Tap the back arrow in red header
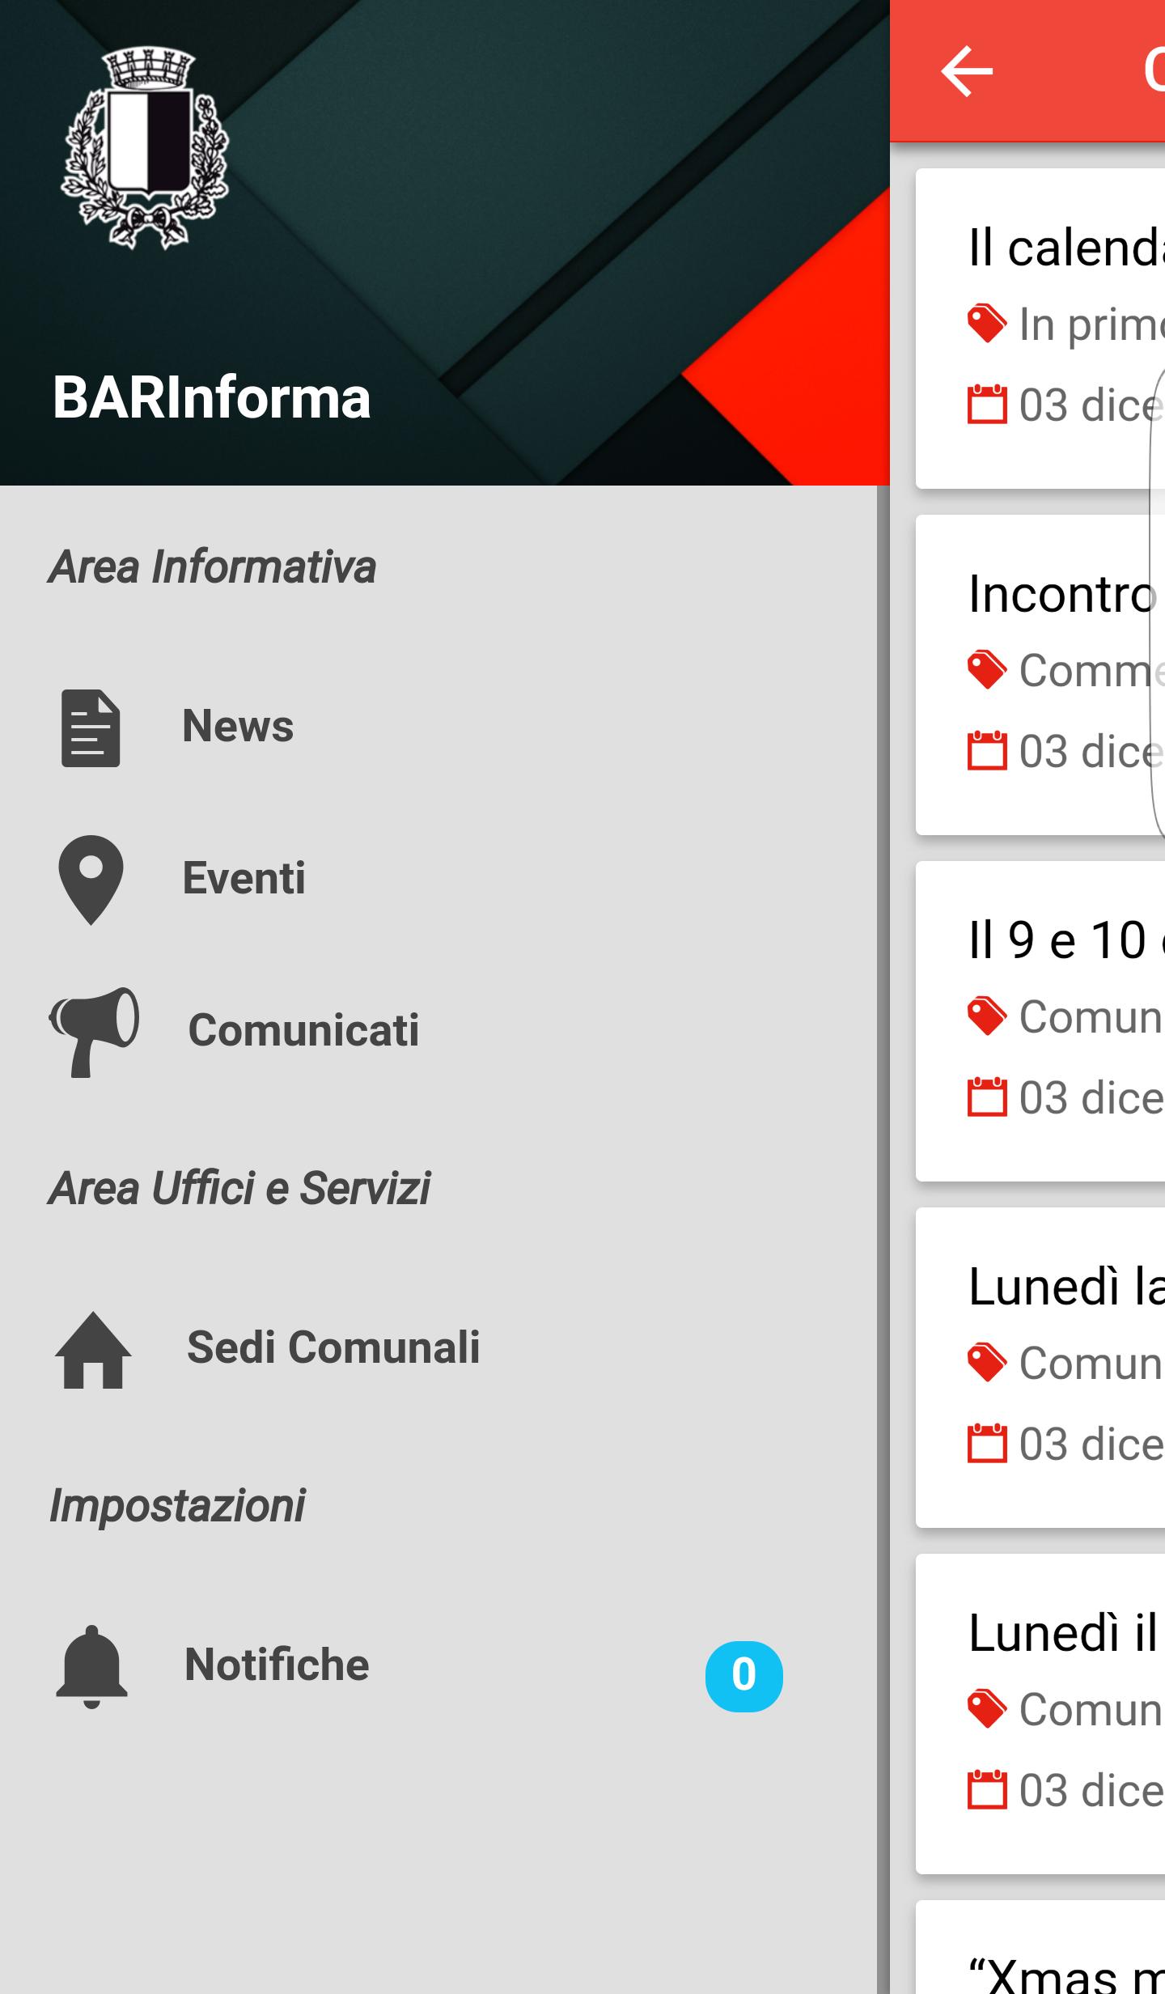The height and width of the screenshot is (1994, 1165). tap(967, 71)
